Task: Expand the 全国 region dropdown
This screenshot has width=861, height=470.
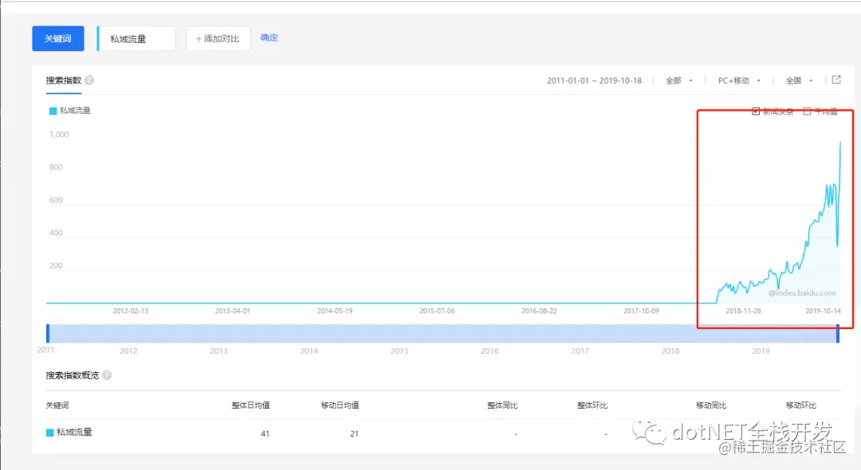Action: (x=799, y=80)
